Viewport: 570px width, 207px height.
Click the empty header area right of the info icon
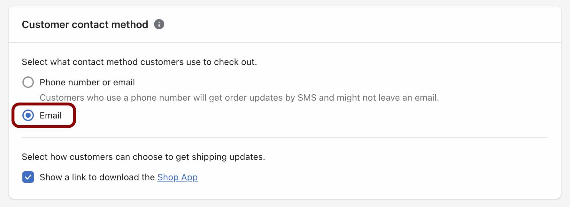pyautogui.click(x=361, y=24)
